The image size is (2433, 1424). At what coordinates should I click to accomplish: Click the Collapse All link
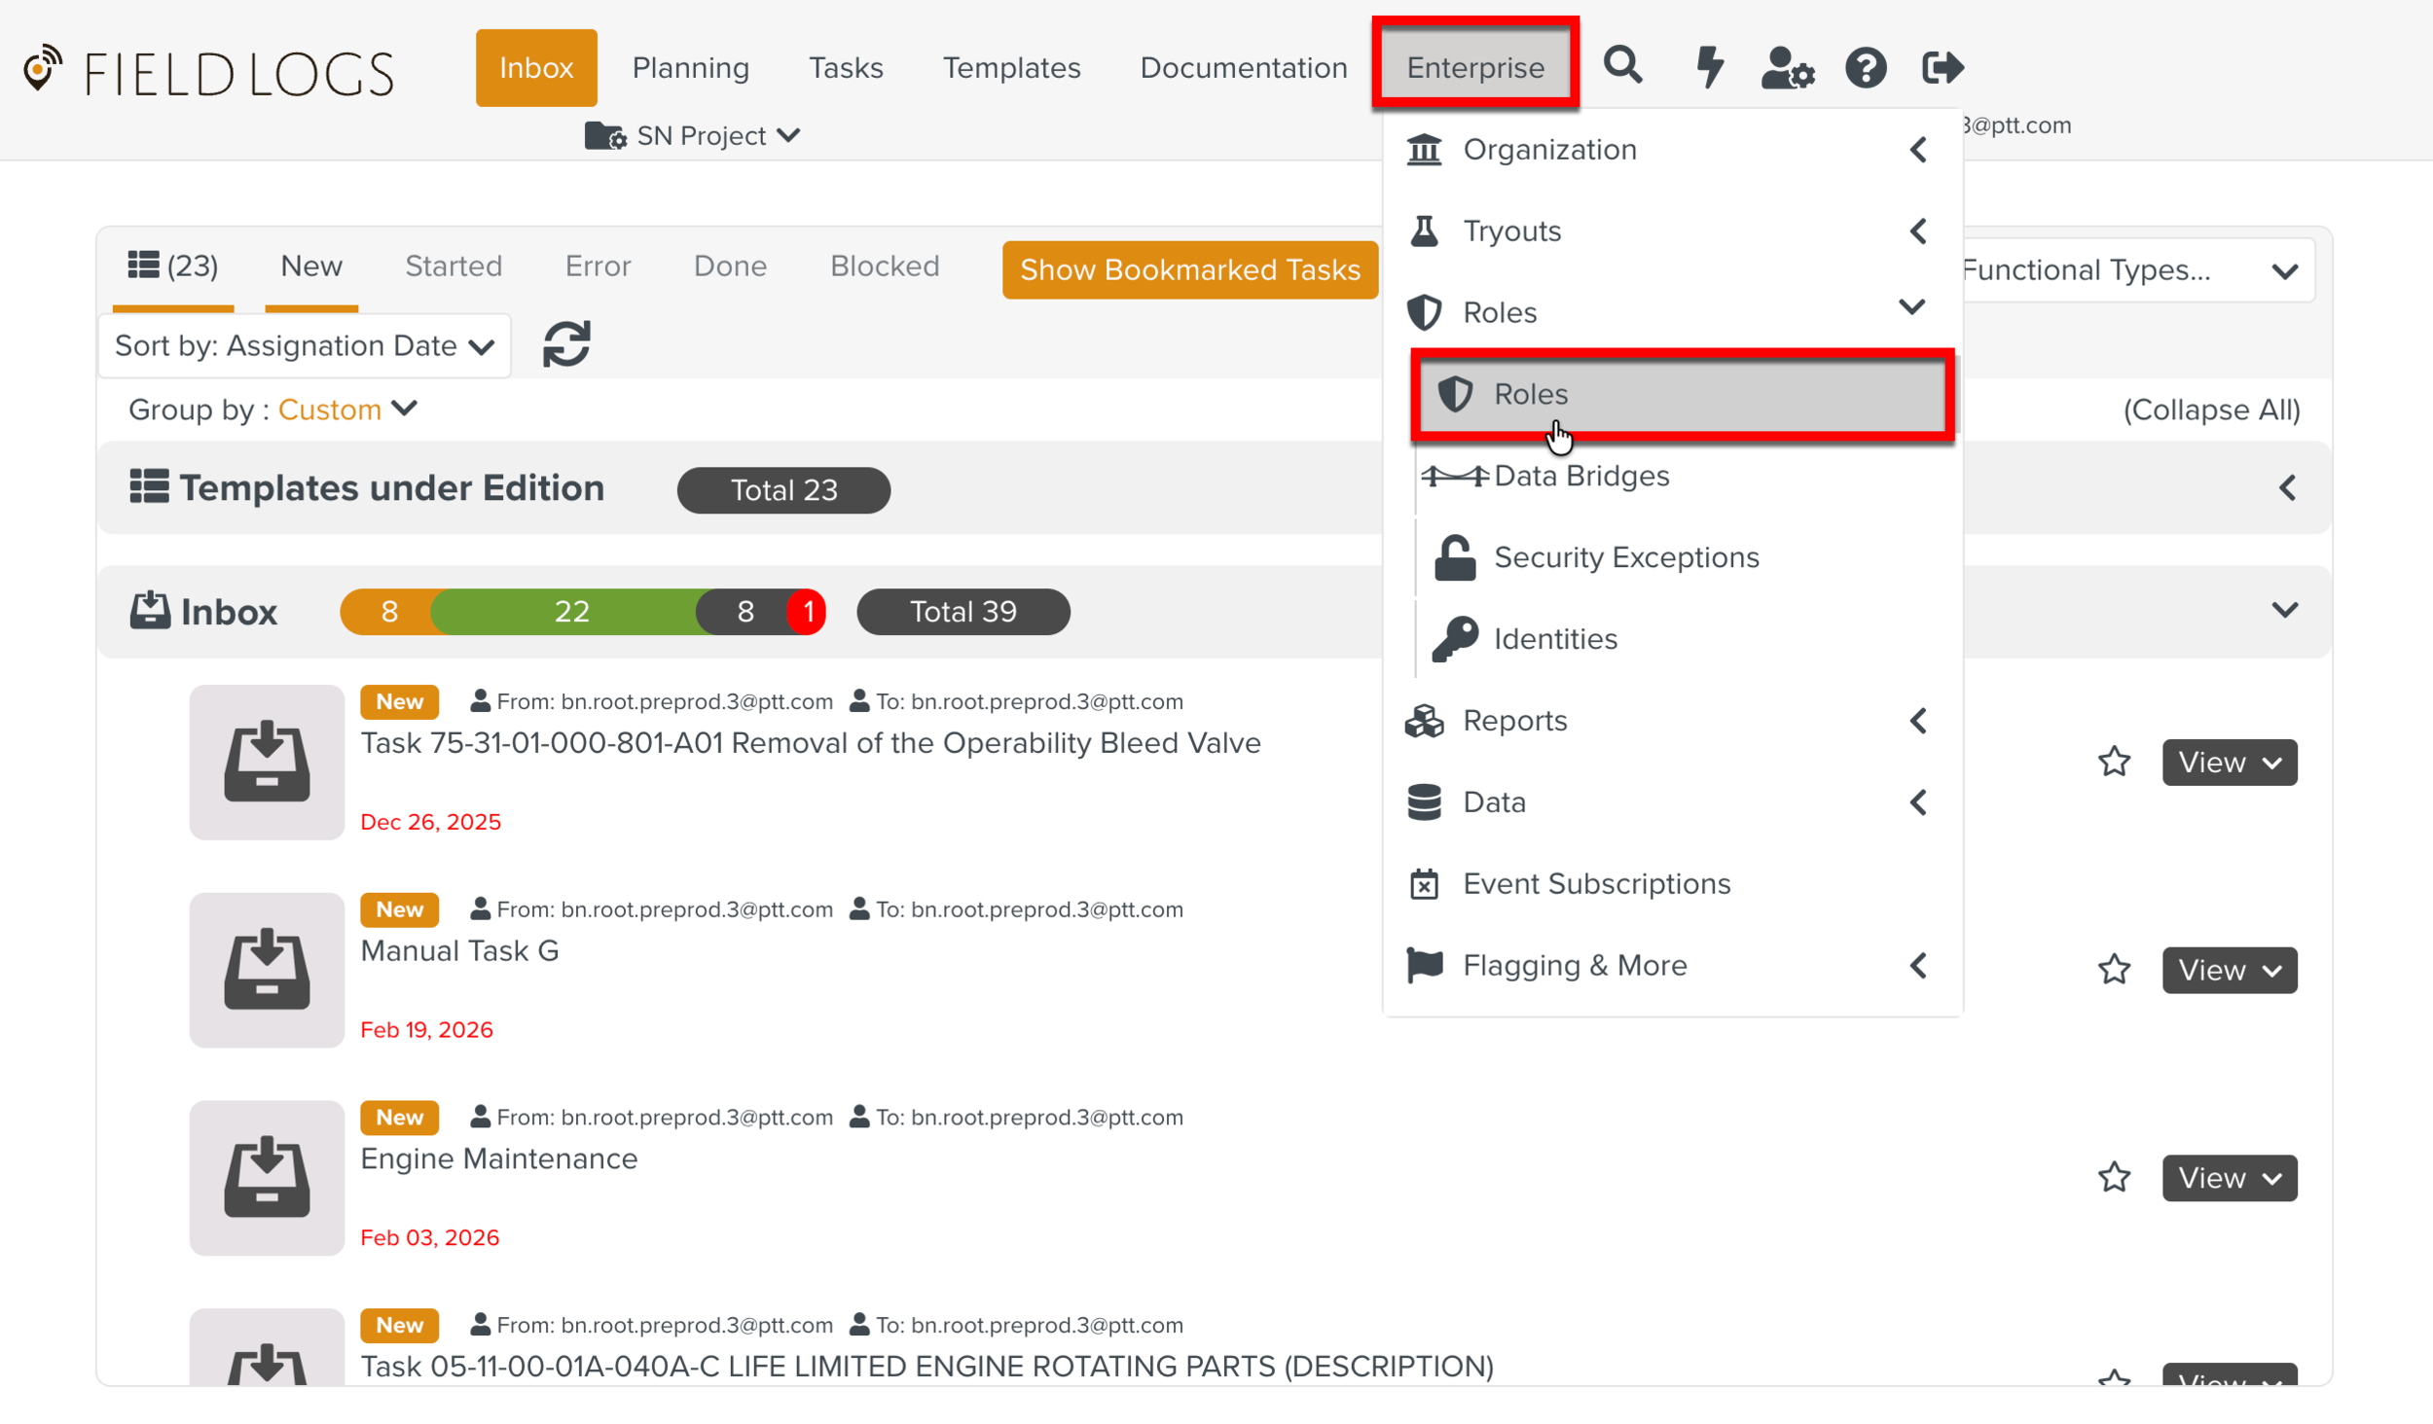pos(2210,409)
